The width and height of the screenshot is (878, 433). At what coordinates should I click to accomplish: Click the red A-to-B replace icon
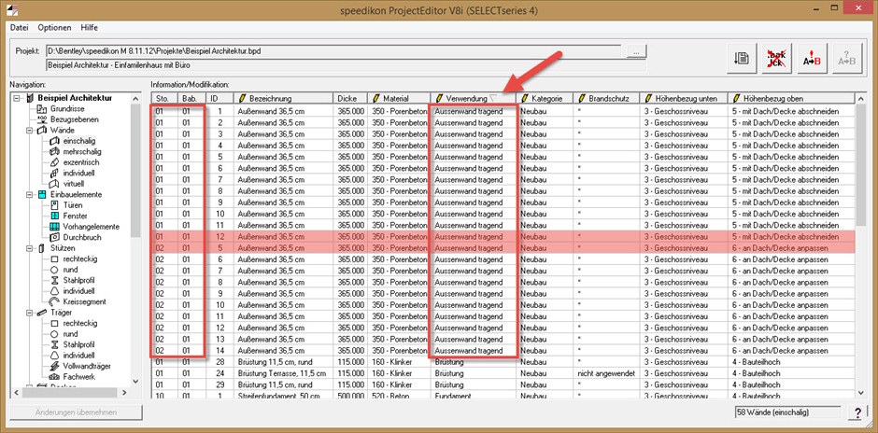click(812, 58)
